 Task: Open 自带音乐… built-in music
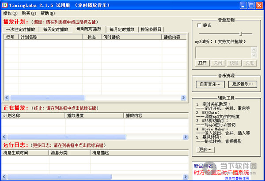(210, 84)
